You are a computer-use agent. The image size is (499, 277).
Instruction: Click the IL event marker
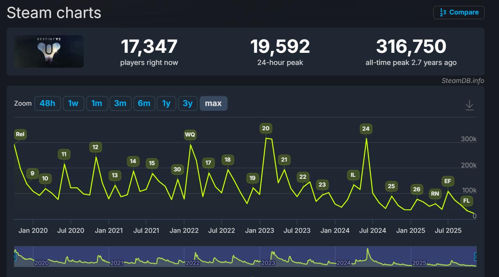click(x=353, y=175)
